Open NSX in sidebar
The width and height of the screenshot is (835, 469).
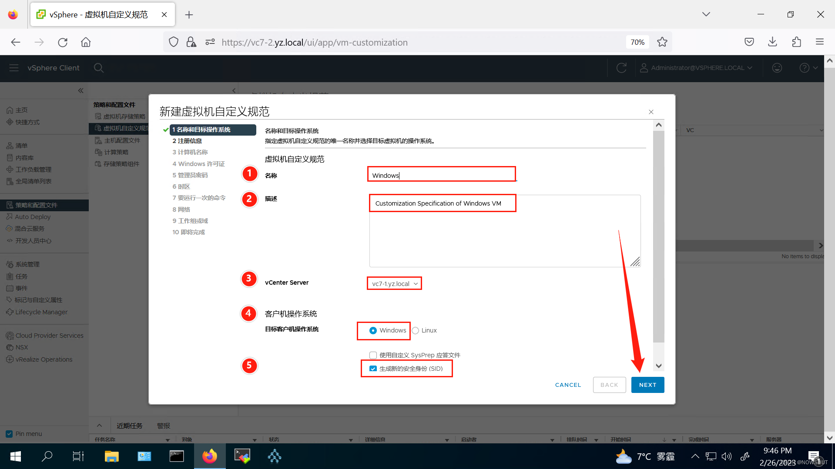tap(22, 347)
